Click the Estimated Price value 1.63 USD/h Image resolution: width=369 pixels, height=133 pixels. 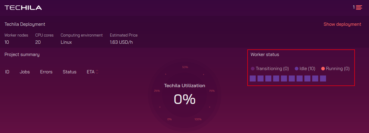tap(121, 42)
